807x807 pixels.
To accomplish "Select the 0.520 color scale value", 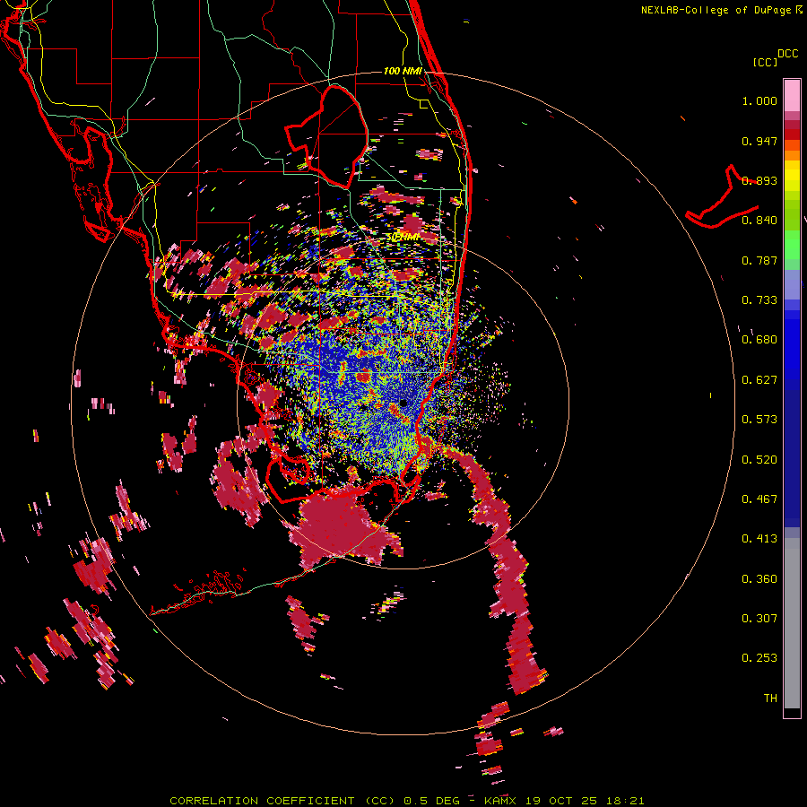I will tap(759, 460).
